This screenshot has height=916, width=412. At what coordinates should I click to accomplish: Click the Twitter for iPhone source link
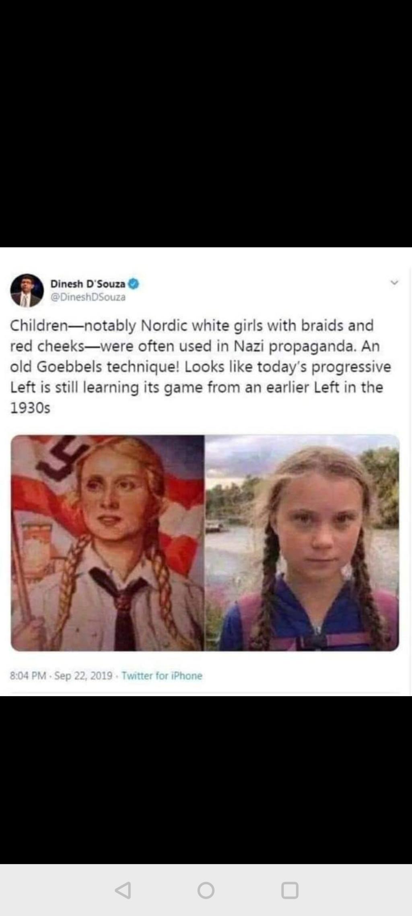(x=162, y=676)
